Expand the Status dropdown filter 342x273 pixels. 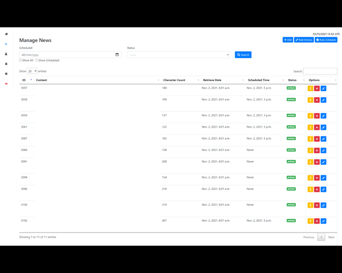pyautogui.click(x=178, y=55)
